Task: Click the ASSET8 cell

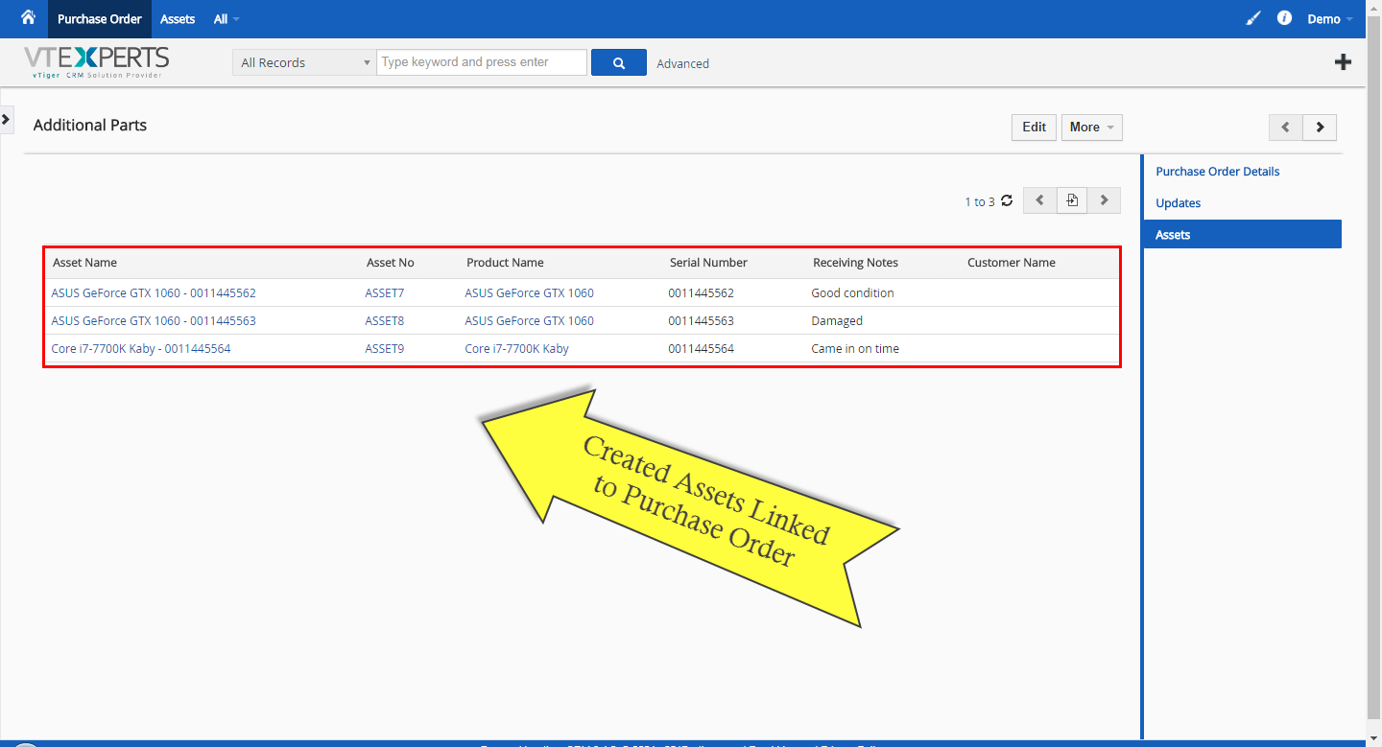Action: [x=385, y=321]
